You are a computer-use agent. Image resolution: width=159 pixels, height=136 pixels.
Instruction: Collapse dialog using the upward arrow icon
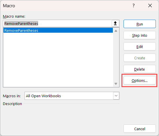click(115, 23)
